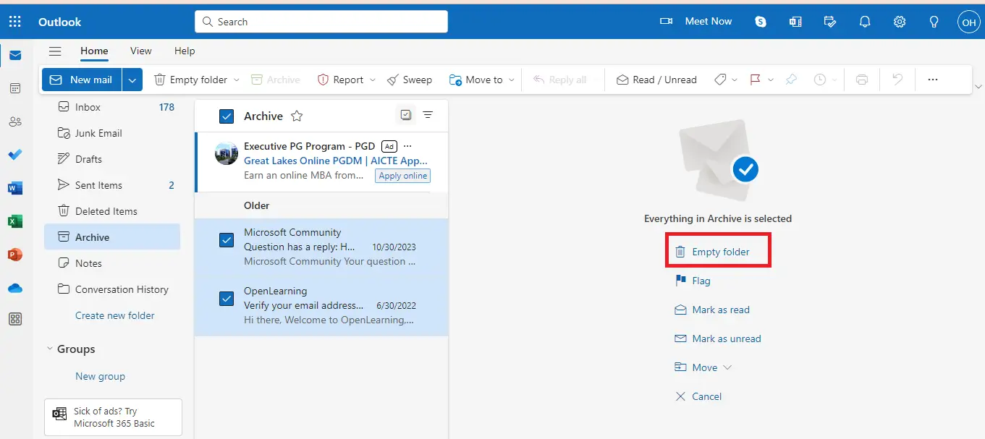
Task: Launch Word from the left rail
Action: tap(15, 188)
